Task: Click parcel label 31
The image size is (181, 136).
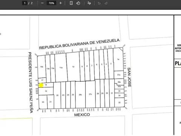Action: coord(112,93)
